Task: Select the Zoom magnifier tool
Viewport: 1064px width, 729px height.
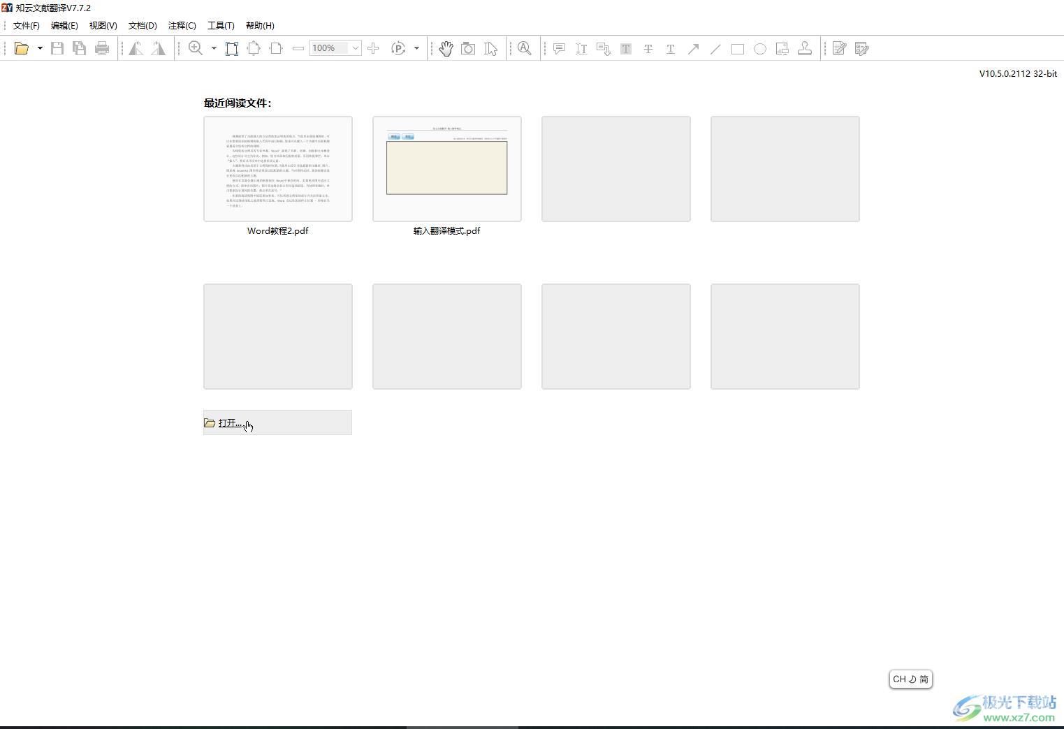Action: pos(196,48)
